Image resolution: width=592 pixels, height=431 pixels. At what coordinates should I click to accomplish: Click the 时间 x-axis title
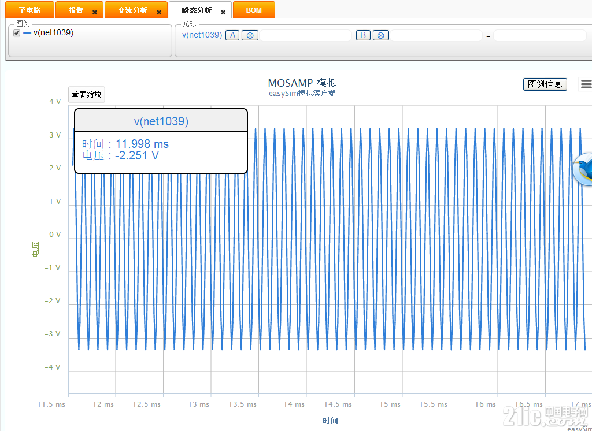tap(330, 421)
